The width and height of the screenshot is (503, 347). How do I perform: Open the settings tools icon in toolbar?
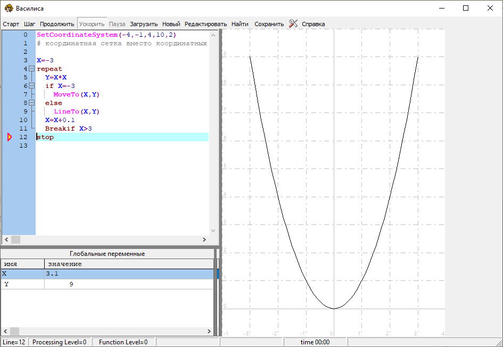pyautogui.click(x=293, y=23)
